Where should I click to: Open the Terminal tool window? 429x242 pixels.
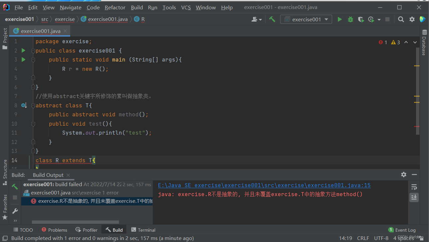[143, 230]
